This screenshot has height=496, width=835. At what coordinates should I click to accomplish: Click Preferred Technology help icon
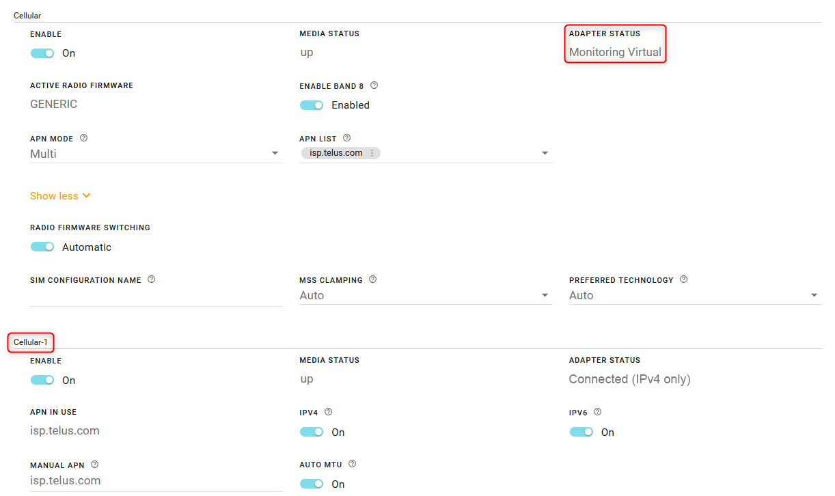tap(683, 279)
